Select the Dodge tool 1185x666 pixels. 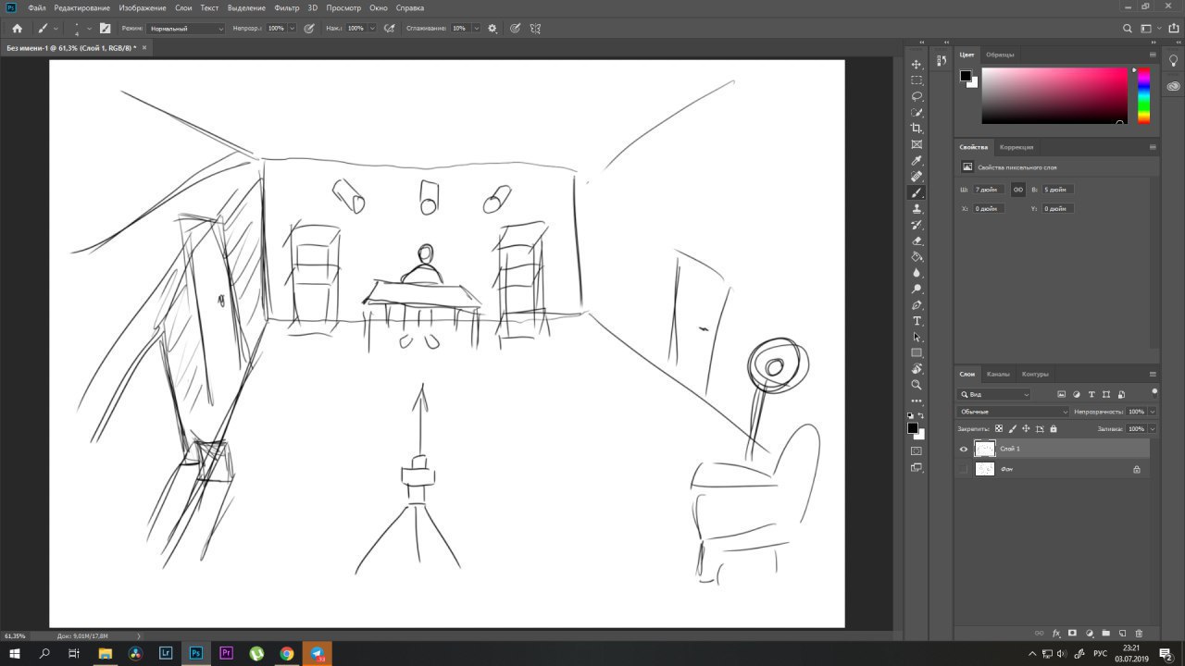click(x=917, y=289)
